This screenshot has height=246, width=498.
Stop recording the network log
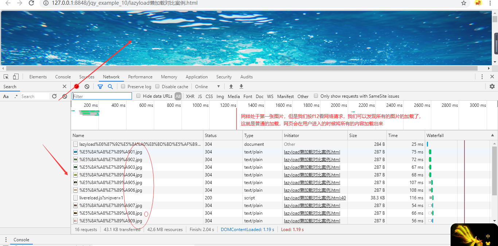pos(77,87)
